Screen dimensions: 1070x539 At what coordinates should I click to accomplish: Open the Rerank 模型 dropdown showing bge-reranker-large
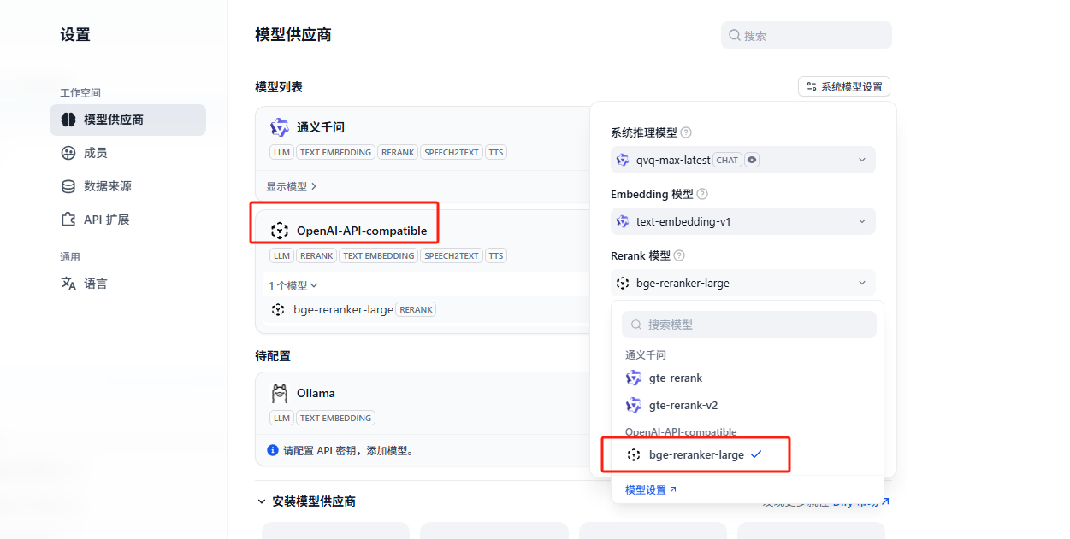pos(743,283)
